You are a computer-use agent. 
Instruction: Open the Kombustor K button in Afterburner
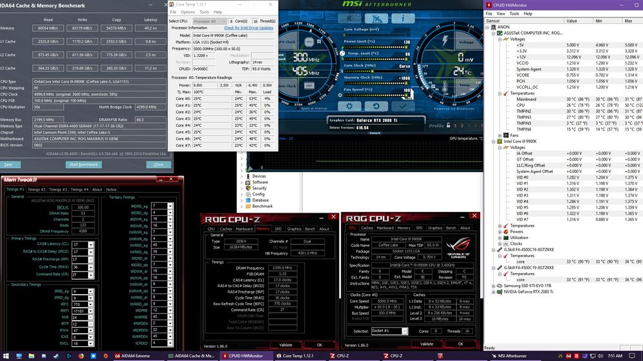coord(349,19)
